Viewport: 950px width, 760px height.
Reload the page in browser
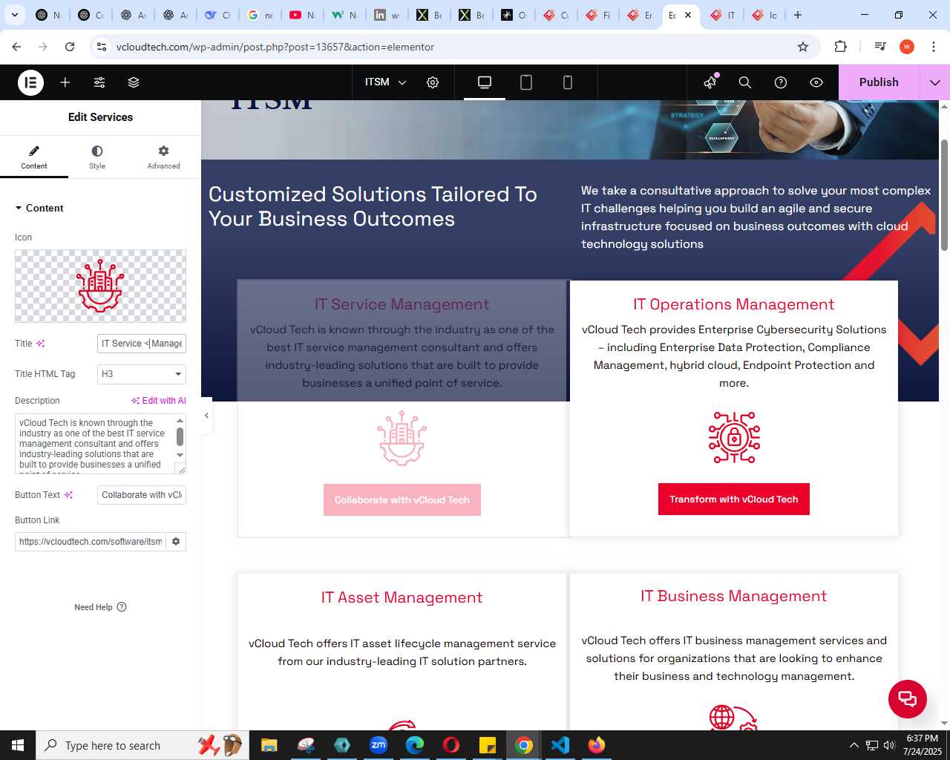[70, 47]
